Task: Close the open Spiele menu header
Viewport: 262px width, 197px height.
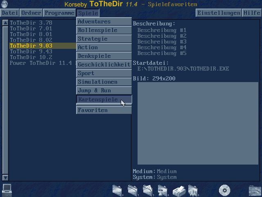Action: click(88, 13)
